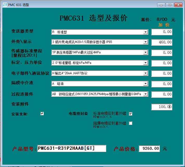Expand the 外壳\显示 dropdown list
185x167 pixels.
[145, 42]
